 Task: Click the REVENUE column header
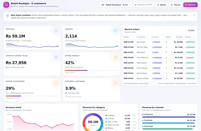179,37
